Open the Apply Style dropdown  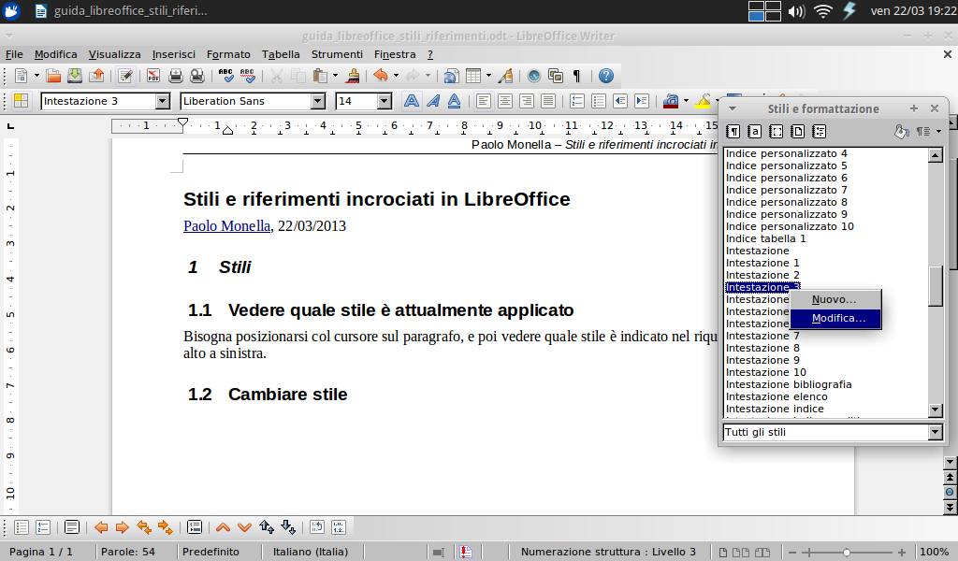[163, 101]
